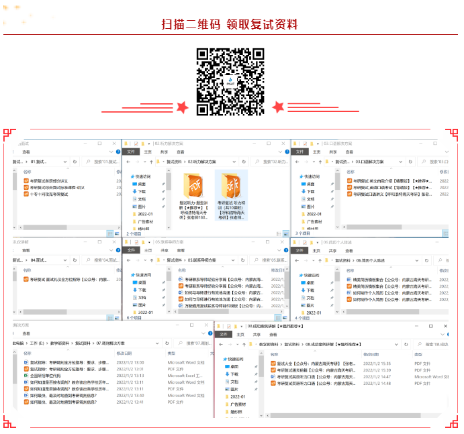Click the properties icon in the 02.听力解决方案 title bar
Screen dimensions: 464x434
136,144
